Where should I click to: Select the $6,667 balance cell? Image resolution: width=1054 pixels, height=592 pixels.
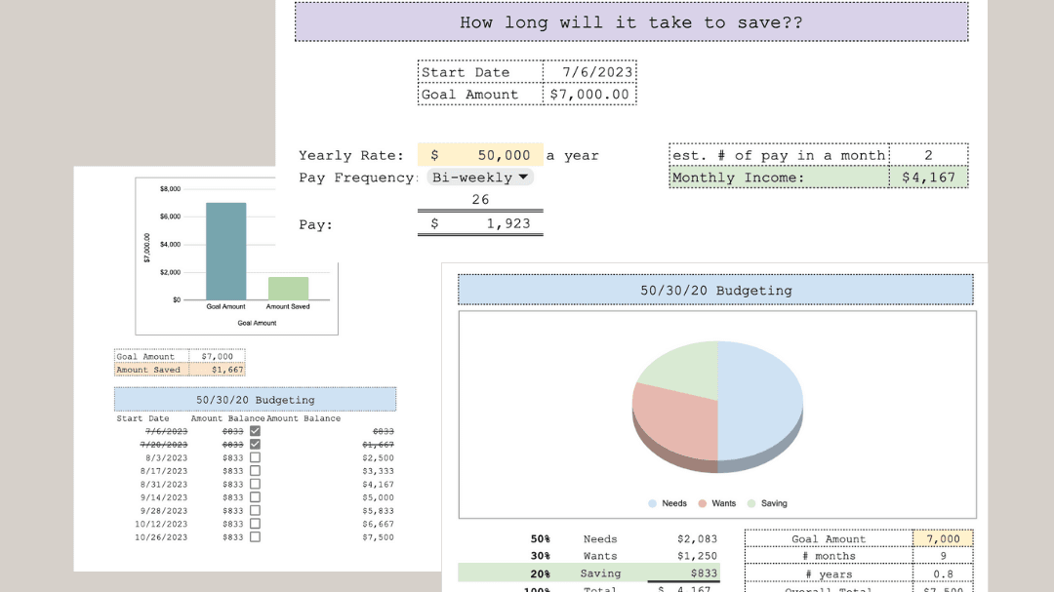click(378, 524)
